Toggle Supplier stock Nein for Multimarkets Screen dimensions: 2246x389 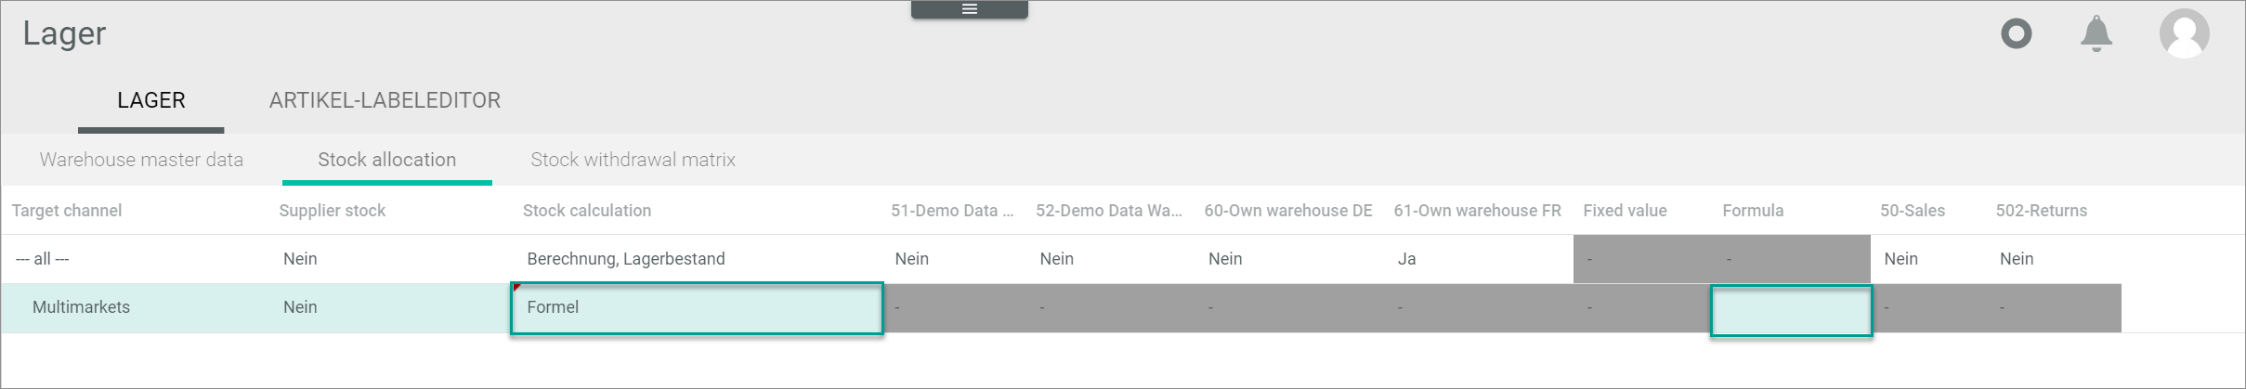coord(300,307)
